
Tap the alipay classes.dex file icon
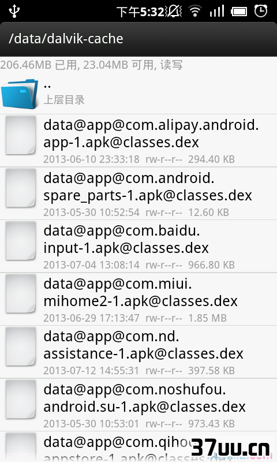pyautogui.click(x=21, y=135)
